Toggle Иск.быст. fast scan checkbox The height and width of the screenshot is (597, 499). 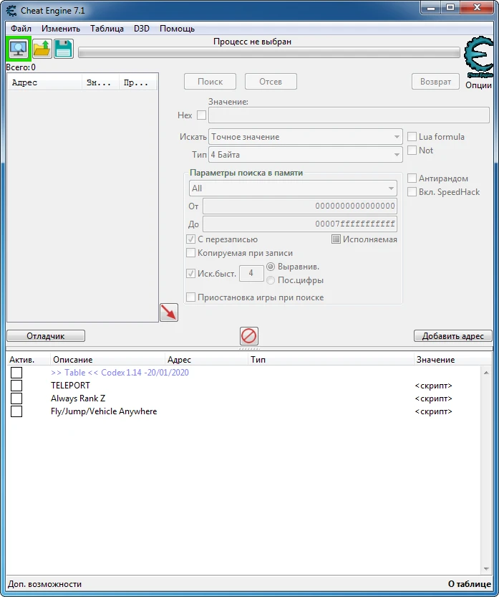[190, 273]
